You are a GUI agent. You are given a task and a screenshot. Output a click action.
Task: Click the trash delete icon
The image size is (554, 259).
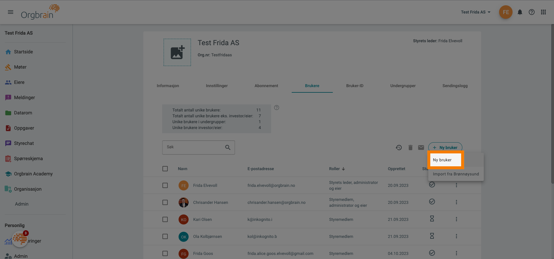410,148
